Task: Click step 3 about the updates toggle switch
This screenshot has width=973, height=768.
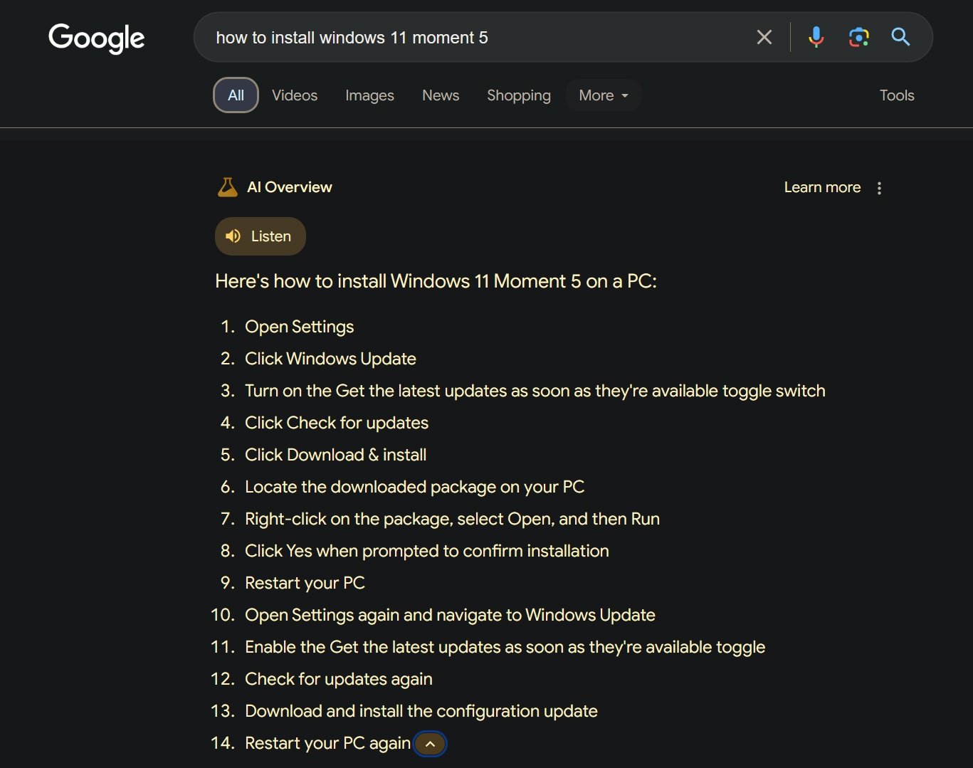Action: coord(535,391)
